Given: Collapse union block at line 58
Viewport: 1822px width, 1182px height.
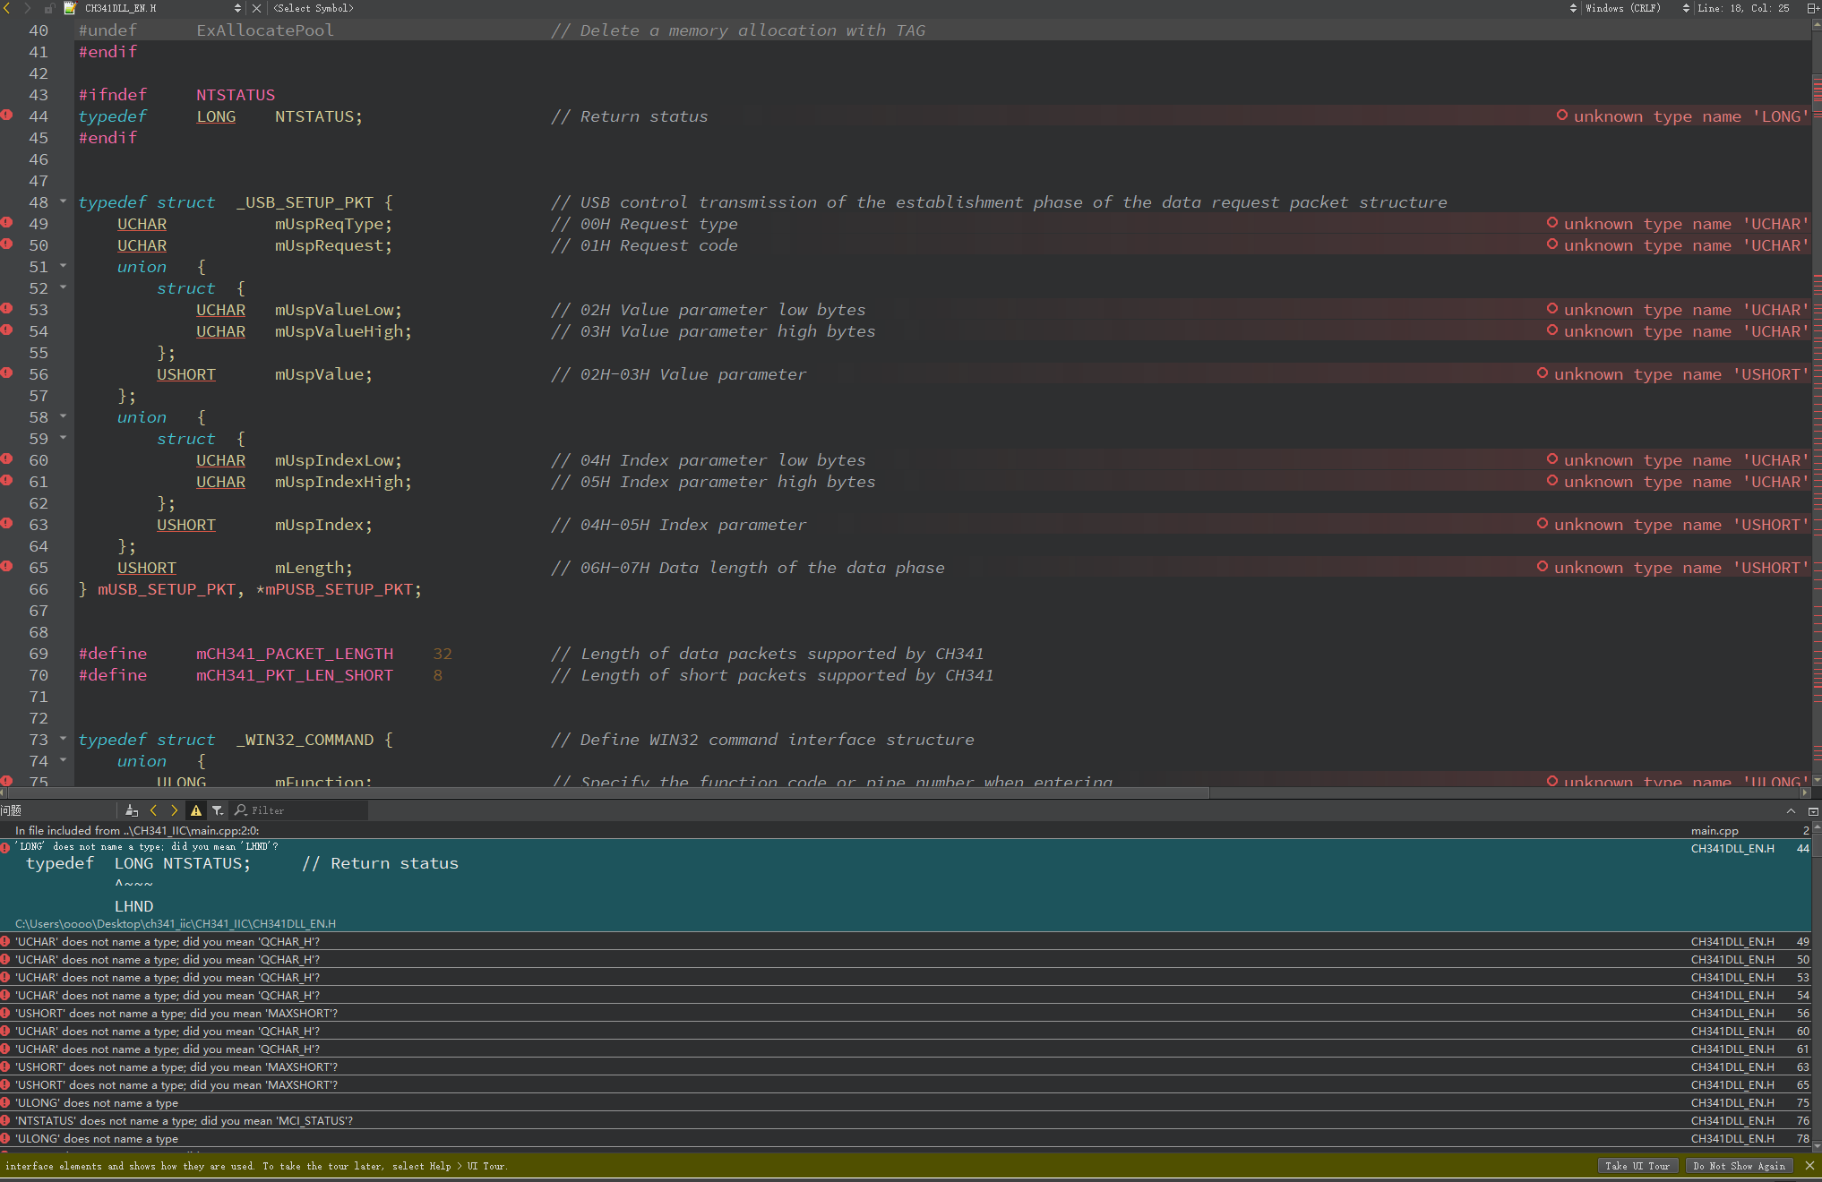Looking at the screenshot, I should coord(64,416).
